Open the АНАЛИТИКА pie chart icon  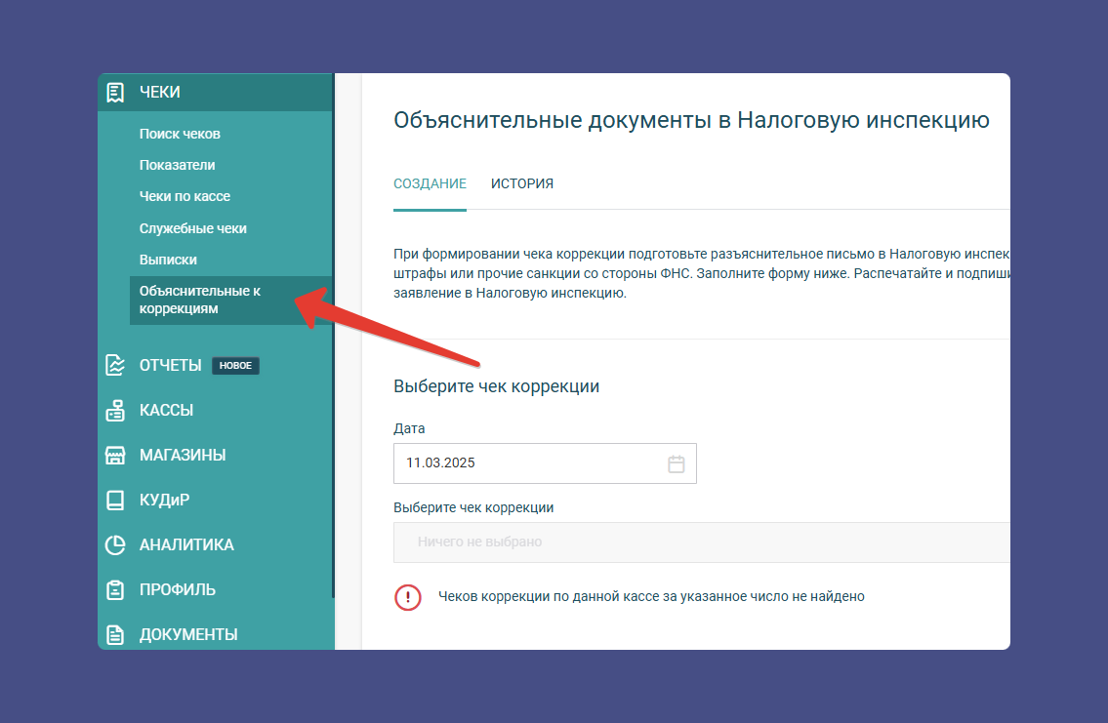[117, 544]
